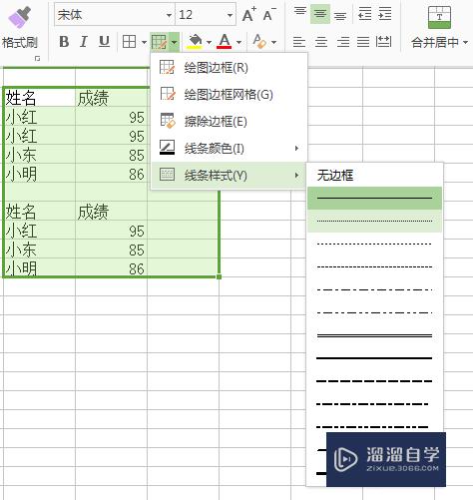The height and width of the screenshot is (500, 473).
Task: Toggle Italic formatting
Action: pos(84,42)
